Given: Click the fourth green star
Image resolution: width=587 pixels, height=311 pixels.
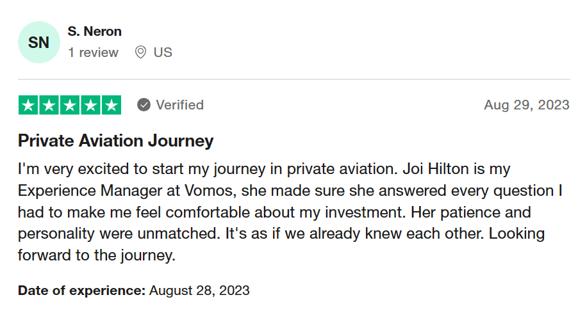Looking at the screenshot, I should (x=90, y=105).
